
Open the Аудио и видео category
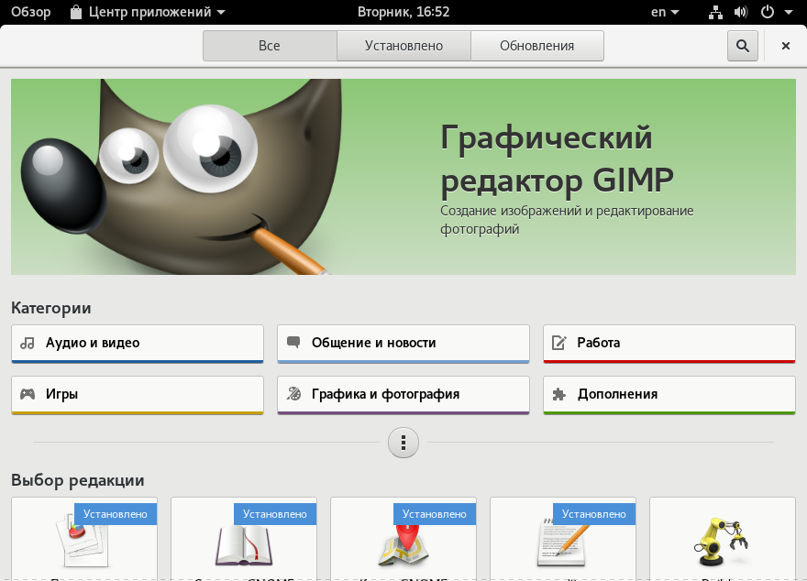click(138, 344)
